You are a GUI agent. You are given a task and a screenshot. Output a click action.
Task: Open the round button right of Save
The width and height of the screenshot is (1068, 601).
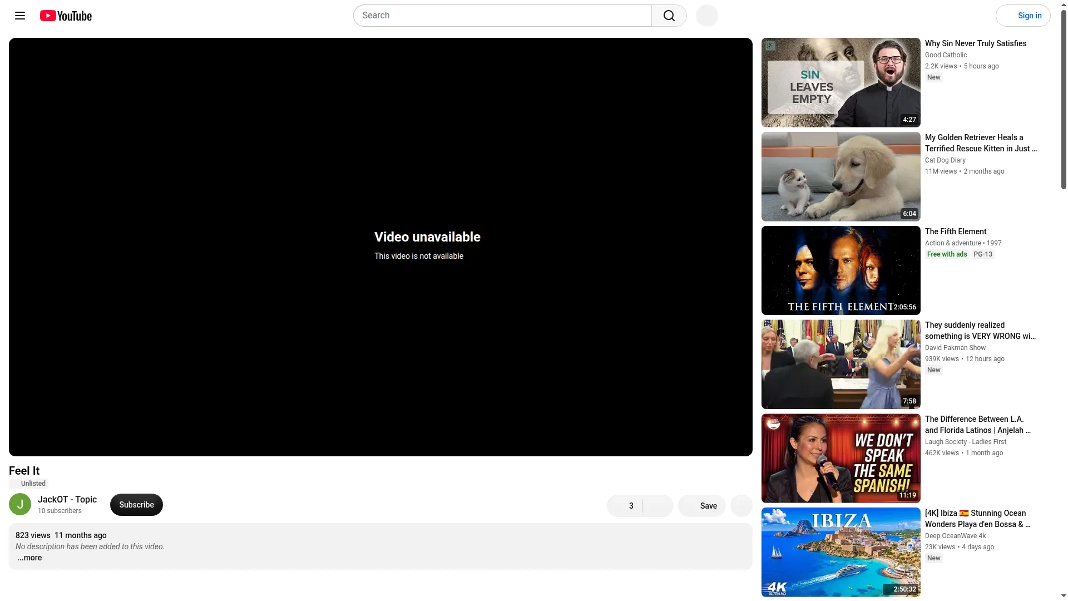[x=741, y=505]
